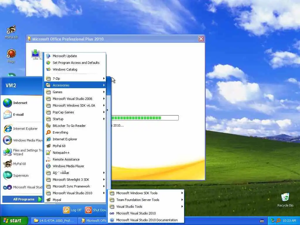Close the Microsoft Office Professional Plus 2010 window
This screenshot has height=225, width=300.
[201, 39]
